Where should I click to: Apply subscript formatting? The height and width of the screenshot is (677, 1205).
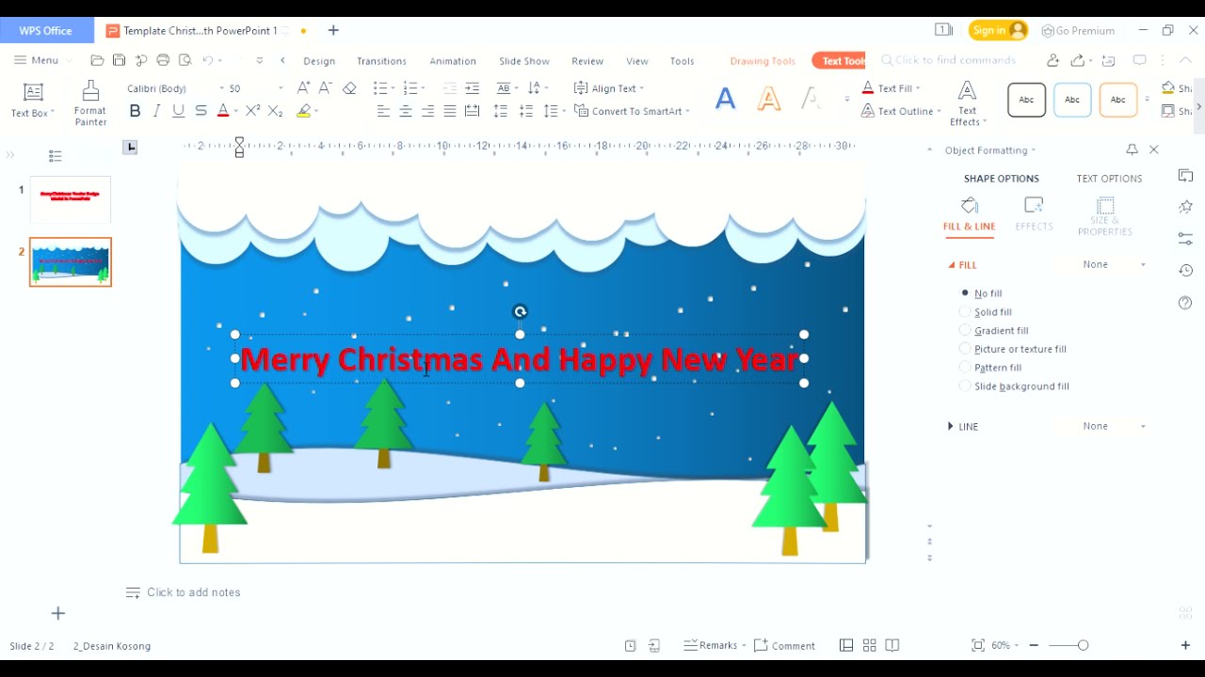275,111
